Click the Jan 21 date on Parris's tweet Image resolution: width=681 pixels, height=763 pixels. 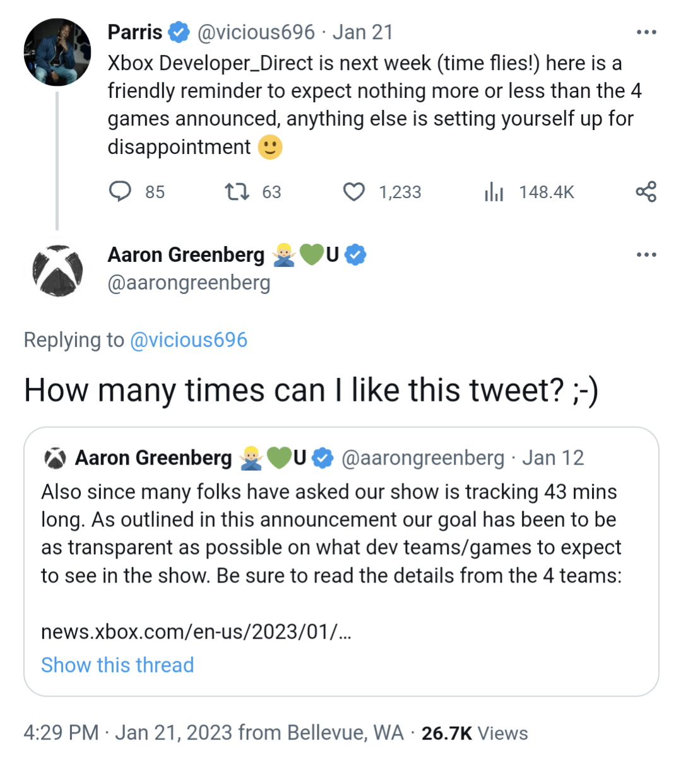[x=363, y=32]
